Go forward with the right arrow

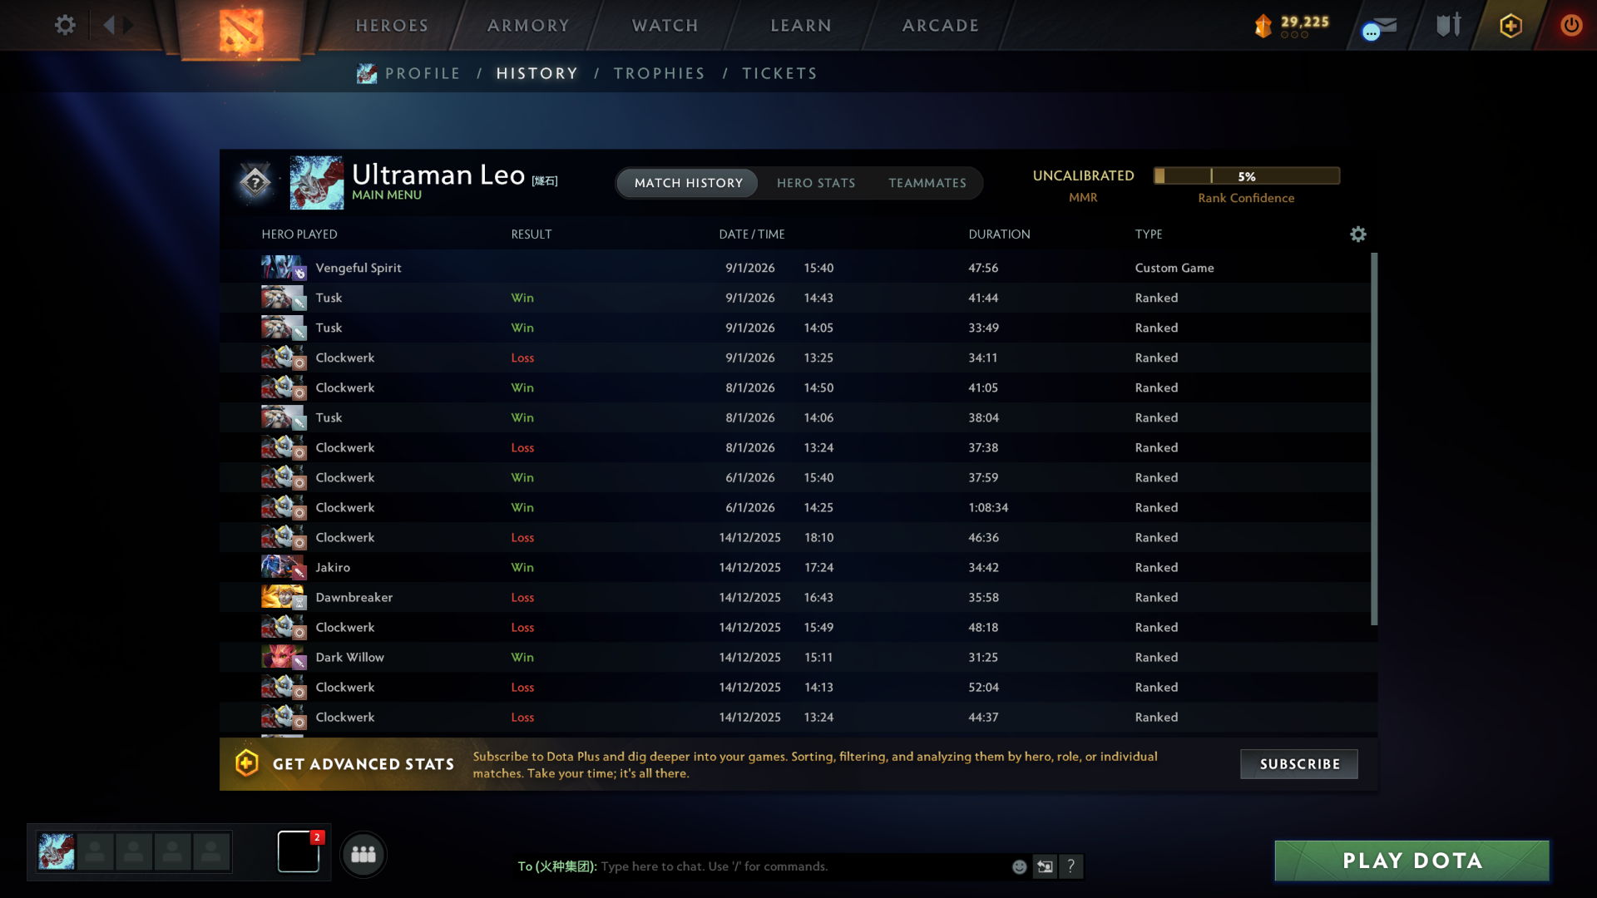(x=128, y=25)
